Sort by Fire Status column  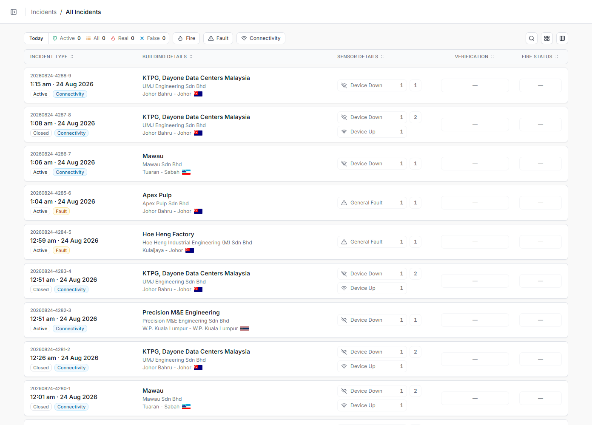coord(540,57)
